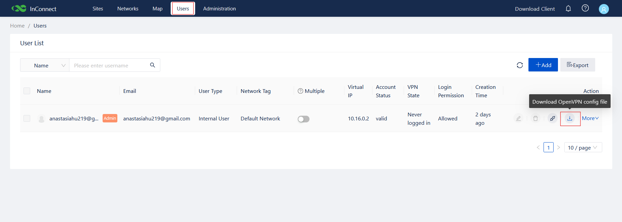Go to previous page arrow
The image size is (622, 222).
tap(538, 147)
